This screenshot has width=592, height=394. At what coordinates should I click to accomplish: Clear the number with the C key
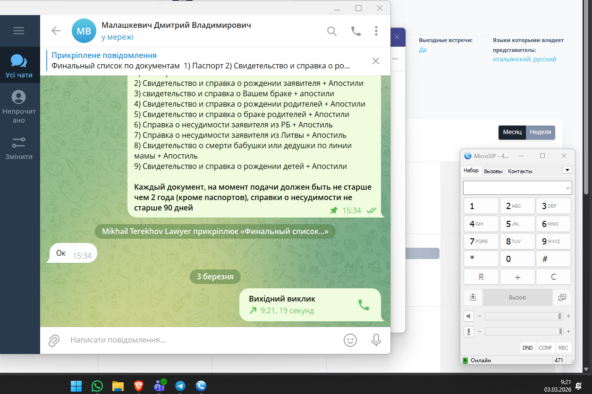pyautogui.click(x=553, y=277)
